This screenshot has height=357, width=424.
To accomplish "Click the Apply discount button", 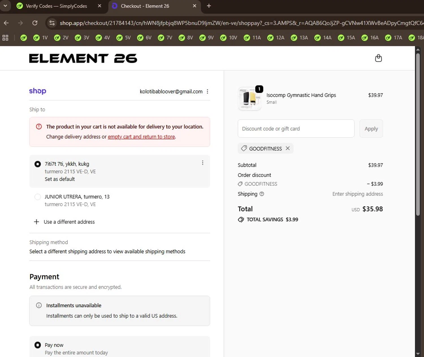I will coord(371,129).
